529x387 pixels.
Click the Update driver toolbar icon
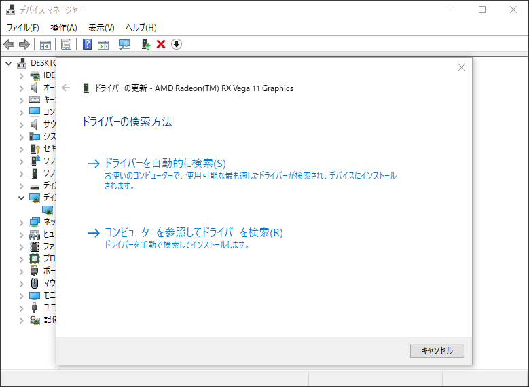146,44
